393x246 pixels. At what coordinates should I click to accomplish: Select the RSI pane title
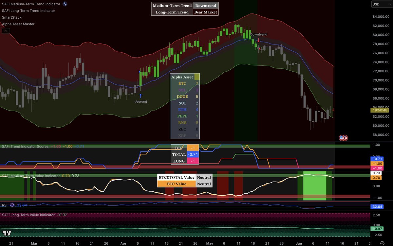coord(5,205)
